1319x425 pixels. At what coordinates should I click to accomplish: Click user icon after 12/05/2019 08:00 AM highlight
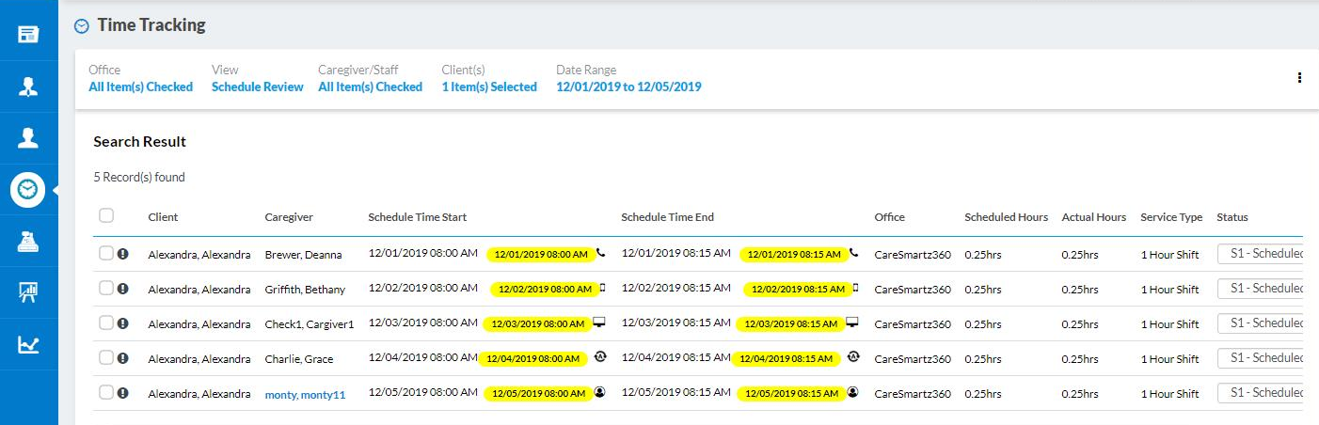click(x=600, y=392)
